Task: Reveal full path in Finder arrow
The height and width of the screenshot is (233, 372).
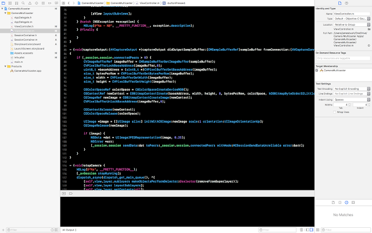Action: tap(369, 45)
